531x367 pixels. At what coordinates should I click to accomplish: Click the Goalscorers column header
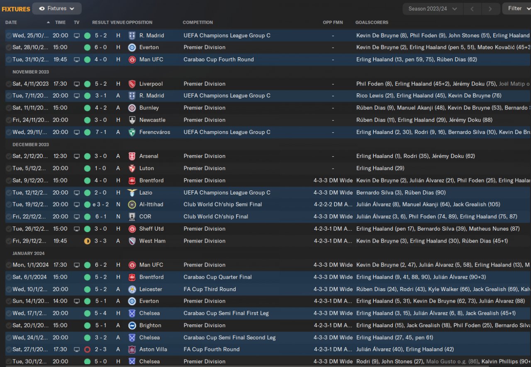point(372,22)
